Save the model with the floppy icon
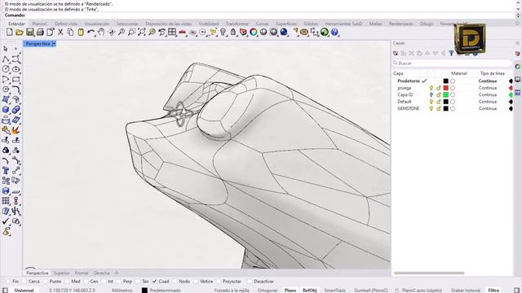 click(x=30, y=33)
